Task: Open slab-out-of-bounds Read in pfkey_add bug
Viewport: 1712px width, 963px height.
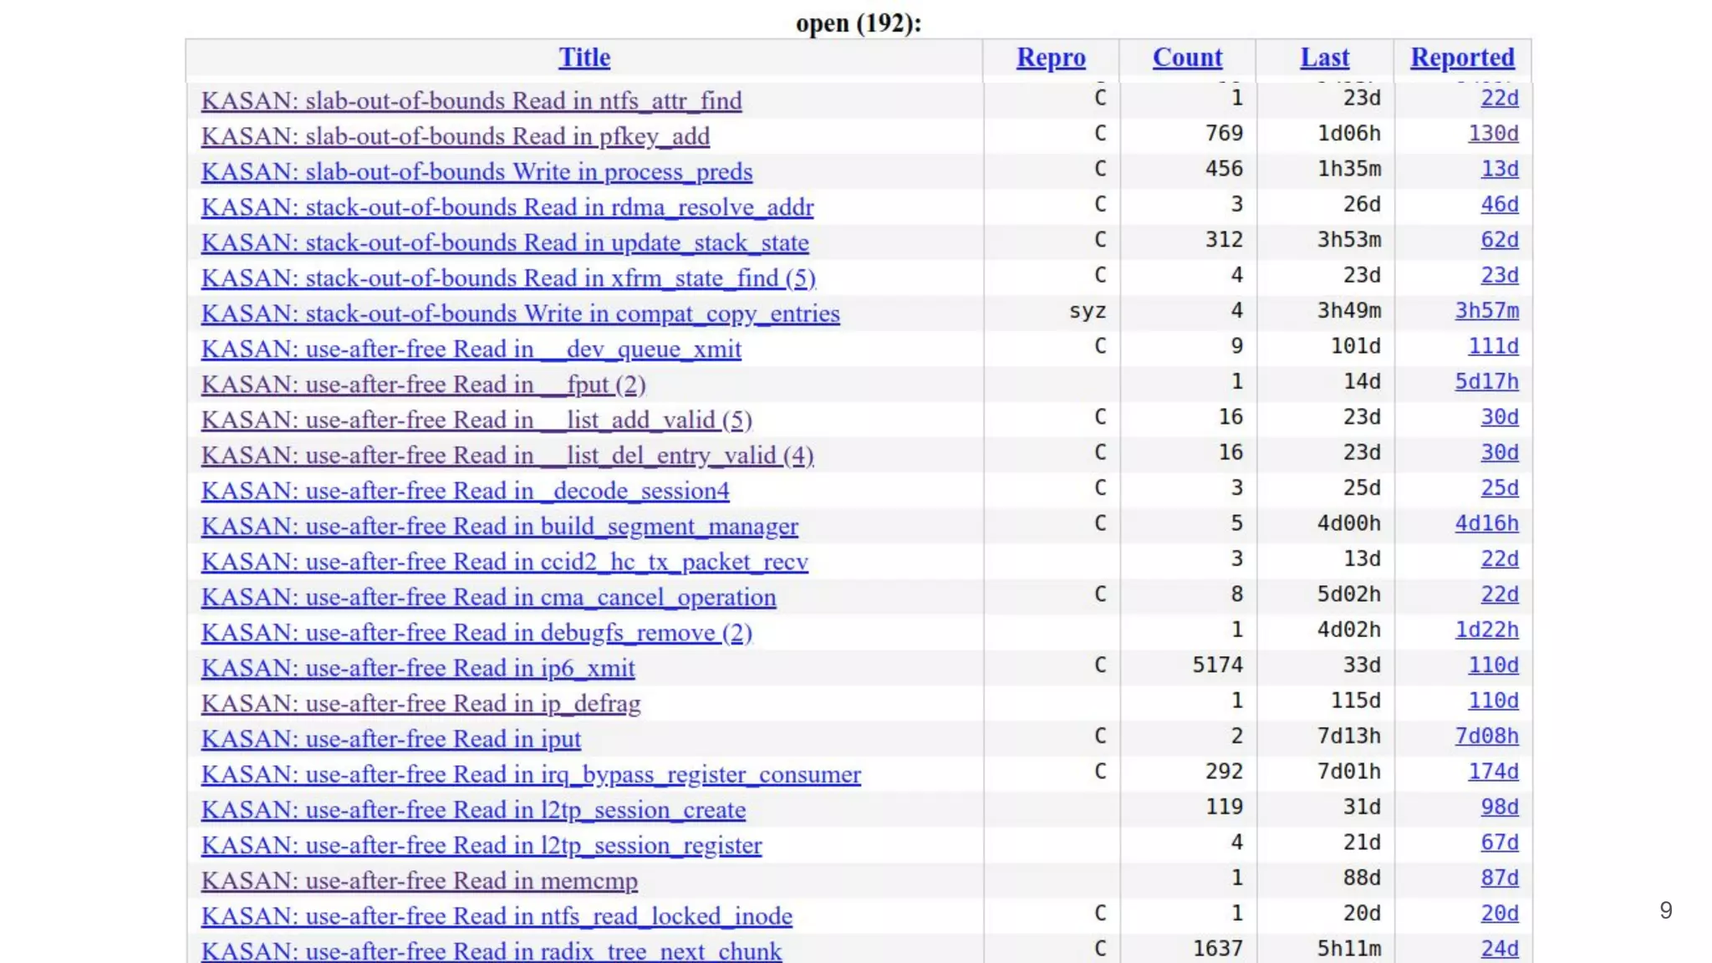Action: pos(455,136)
